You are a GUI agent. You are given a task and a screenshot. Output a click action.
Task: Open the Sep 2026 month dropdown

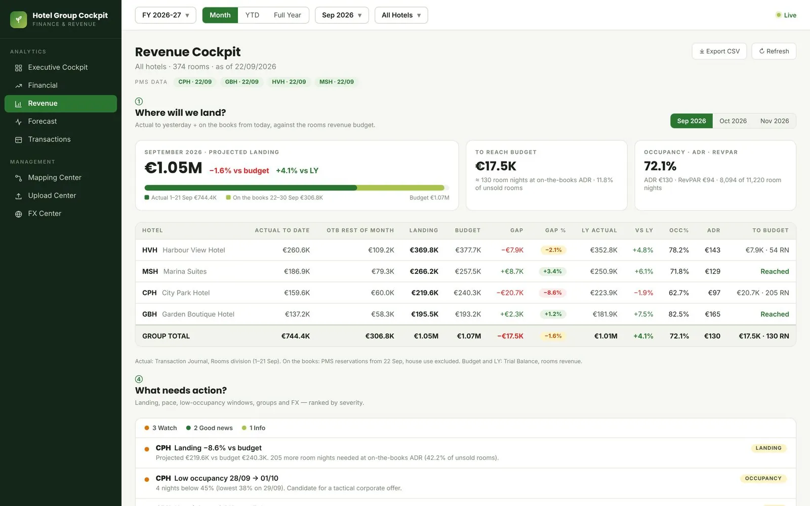pyautogui.click(x=342, y=15)
